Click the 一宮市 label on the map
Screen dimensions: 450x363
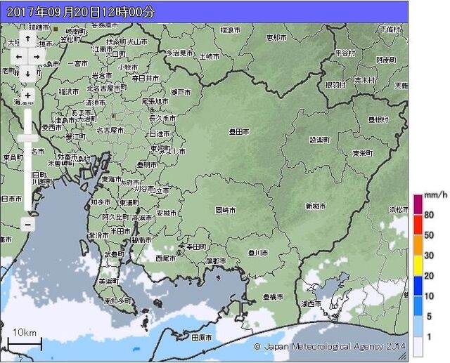tap(77, 64)
